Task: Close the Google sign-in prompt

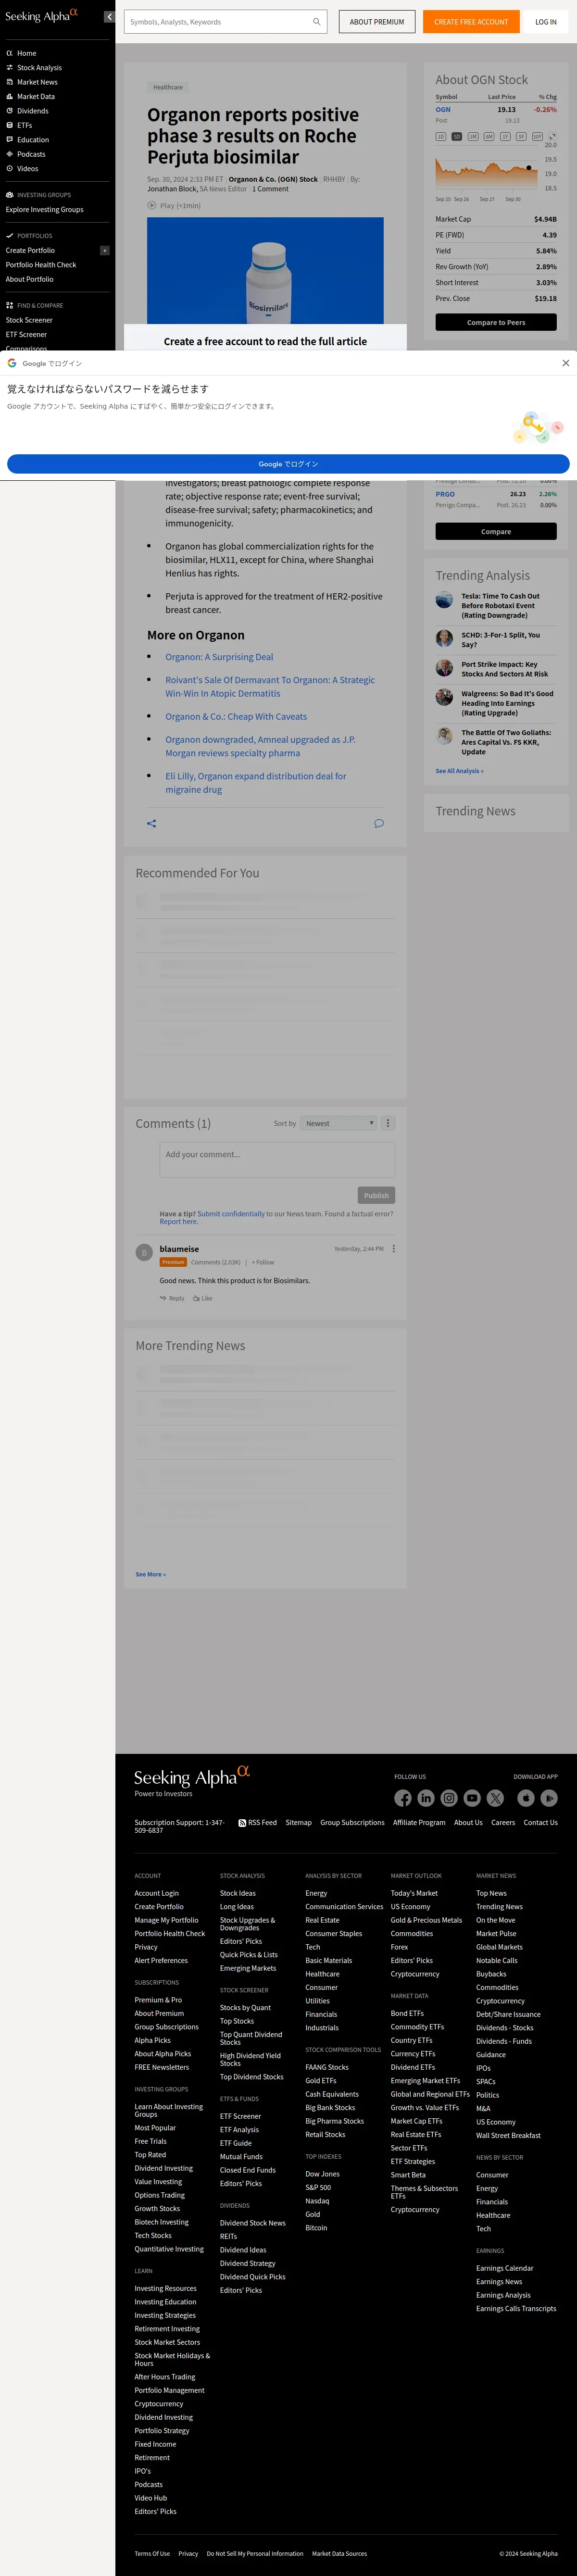Action: click(565, 363)
